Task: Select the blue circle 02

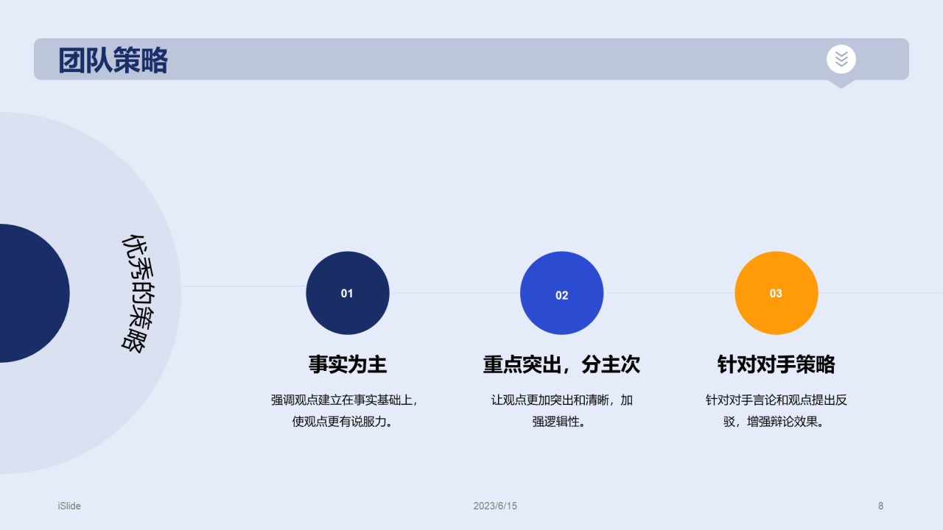Action: click(562, 293)
